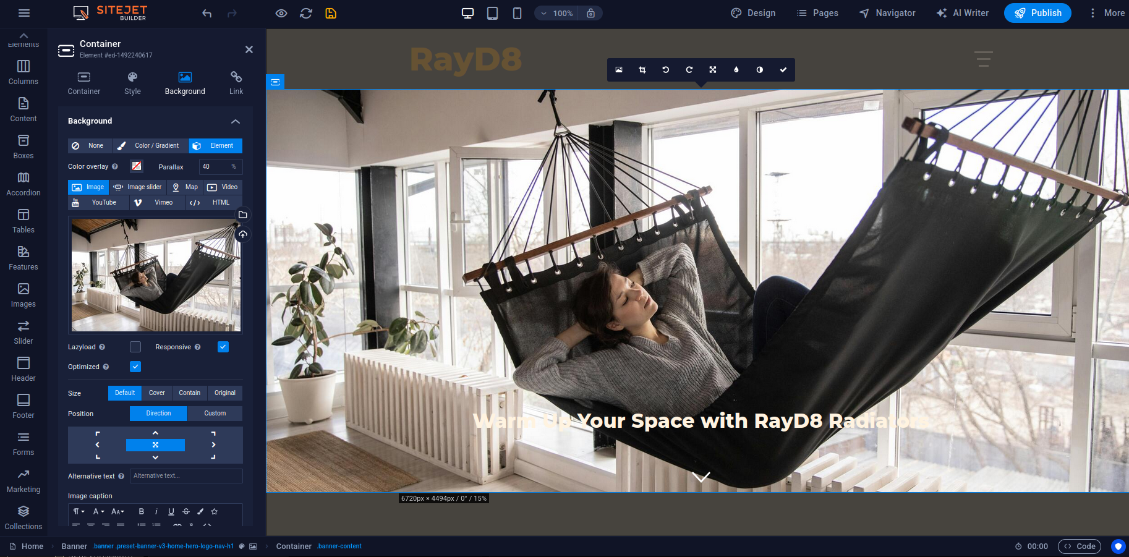The height and width of the screenshot is (557, 1129).
Task: Edit the Parallax percentage field
Action: pyautogui.click(x=221, y=167)
